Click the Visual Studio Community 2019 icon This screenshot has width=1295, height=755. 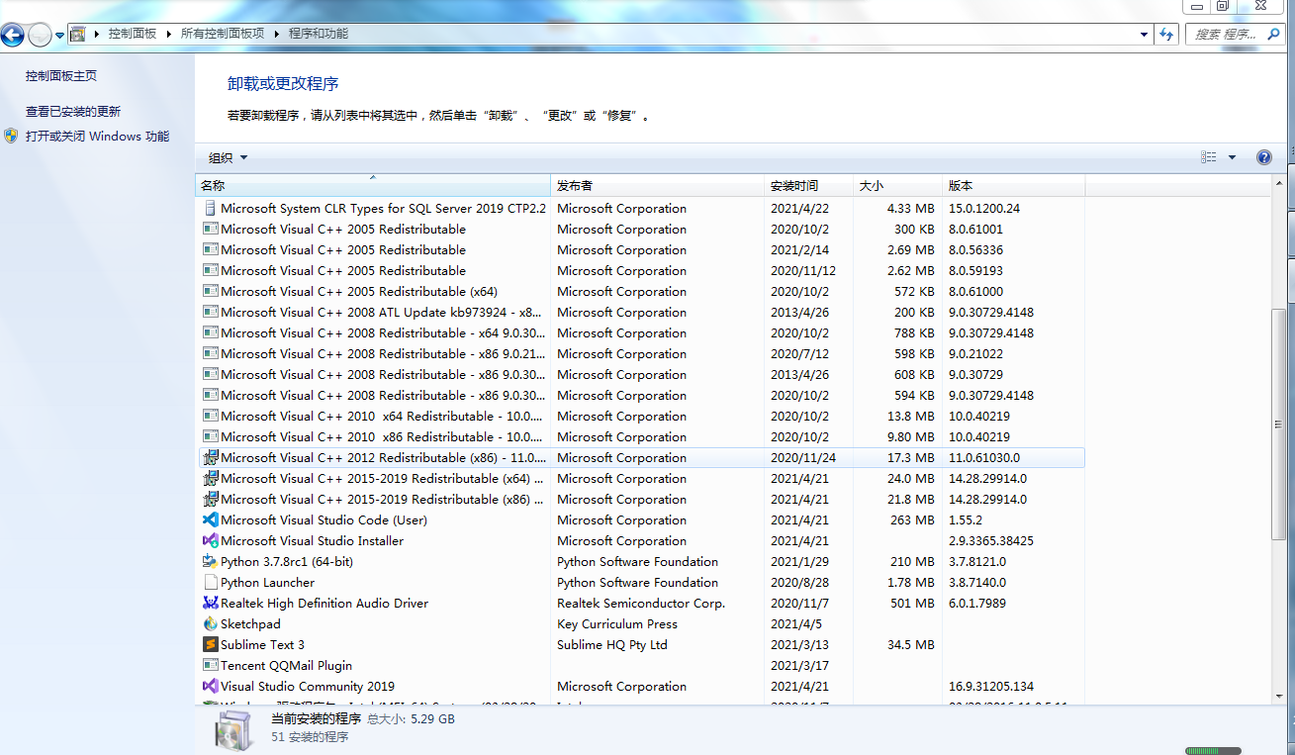[210, 687]
